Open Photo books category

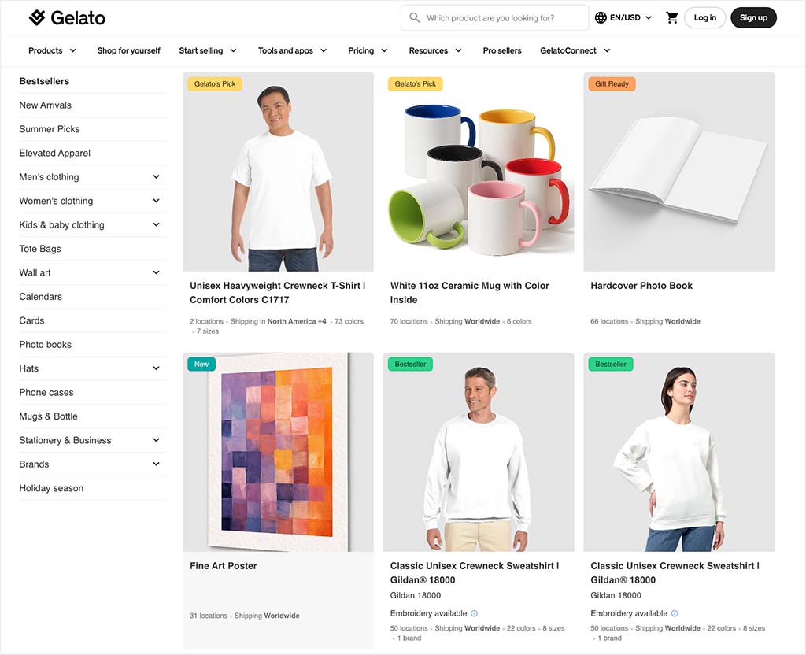(45, 345)
